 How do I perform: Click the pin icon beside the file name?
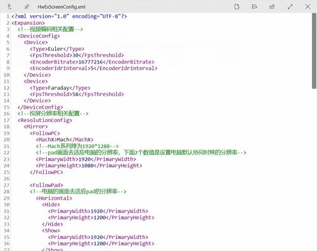27,7
